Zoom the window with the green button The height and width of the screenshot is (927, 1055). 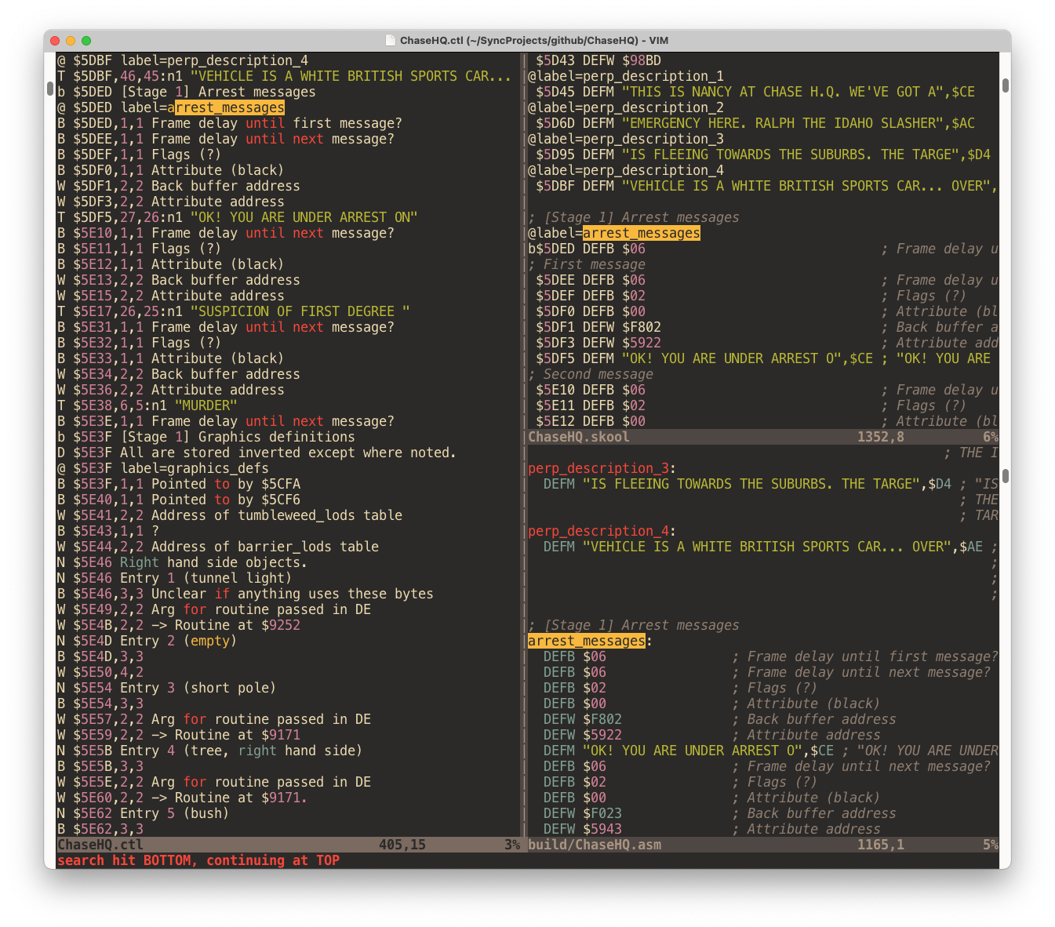[x=86, y=41]
